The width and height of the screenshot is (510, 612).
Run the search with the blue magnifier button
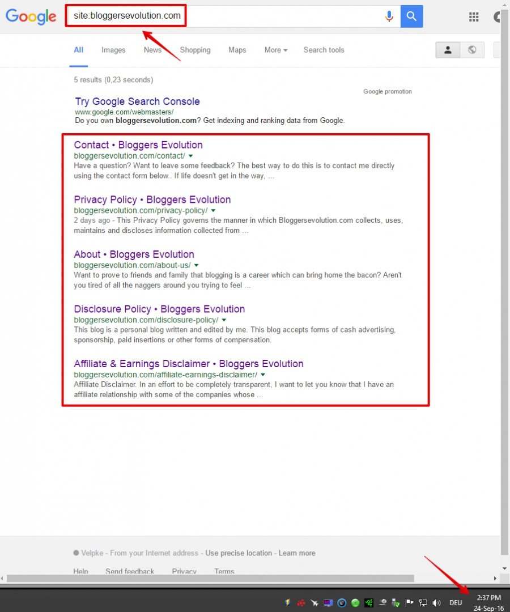point(411,16)
